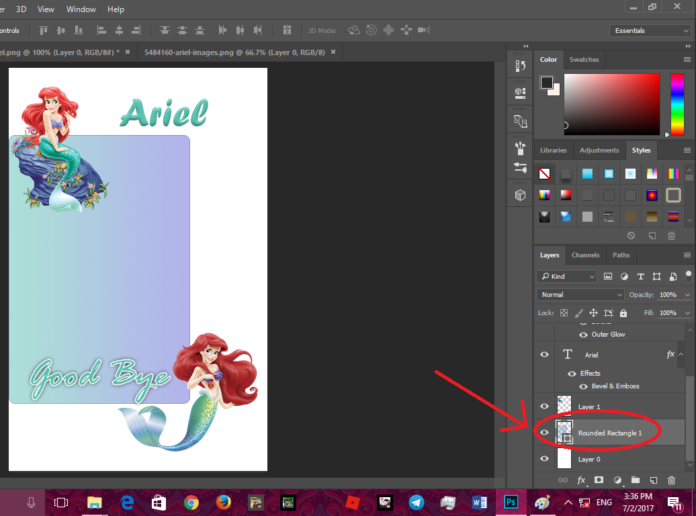Viewport: 696px width, 516px height.
Task: Click Delete Layer trash icon in Layers panel
Action: (672, 480)
